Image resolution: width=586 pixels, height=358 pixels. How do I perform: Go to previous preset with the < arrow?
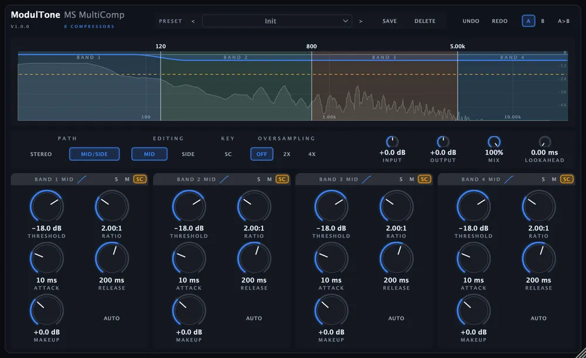click(x=193, y=21)
